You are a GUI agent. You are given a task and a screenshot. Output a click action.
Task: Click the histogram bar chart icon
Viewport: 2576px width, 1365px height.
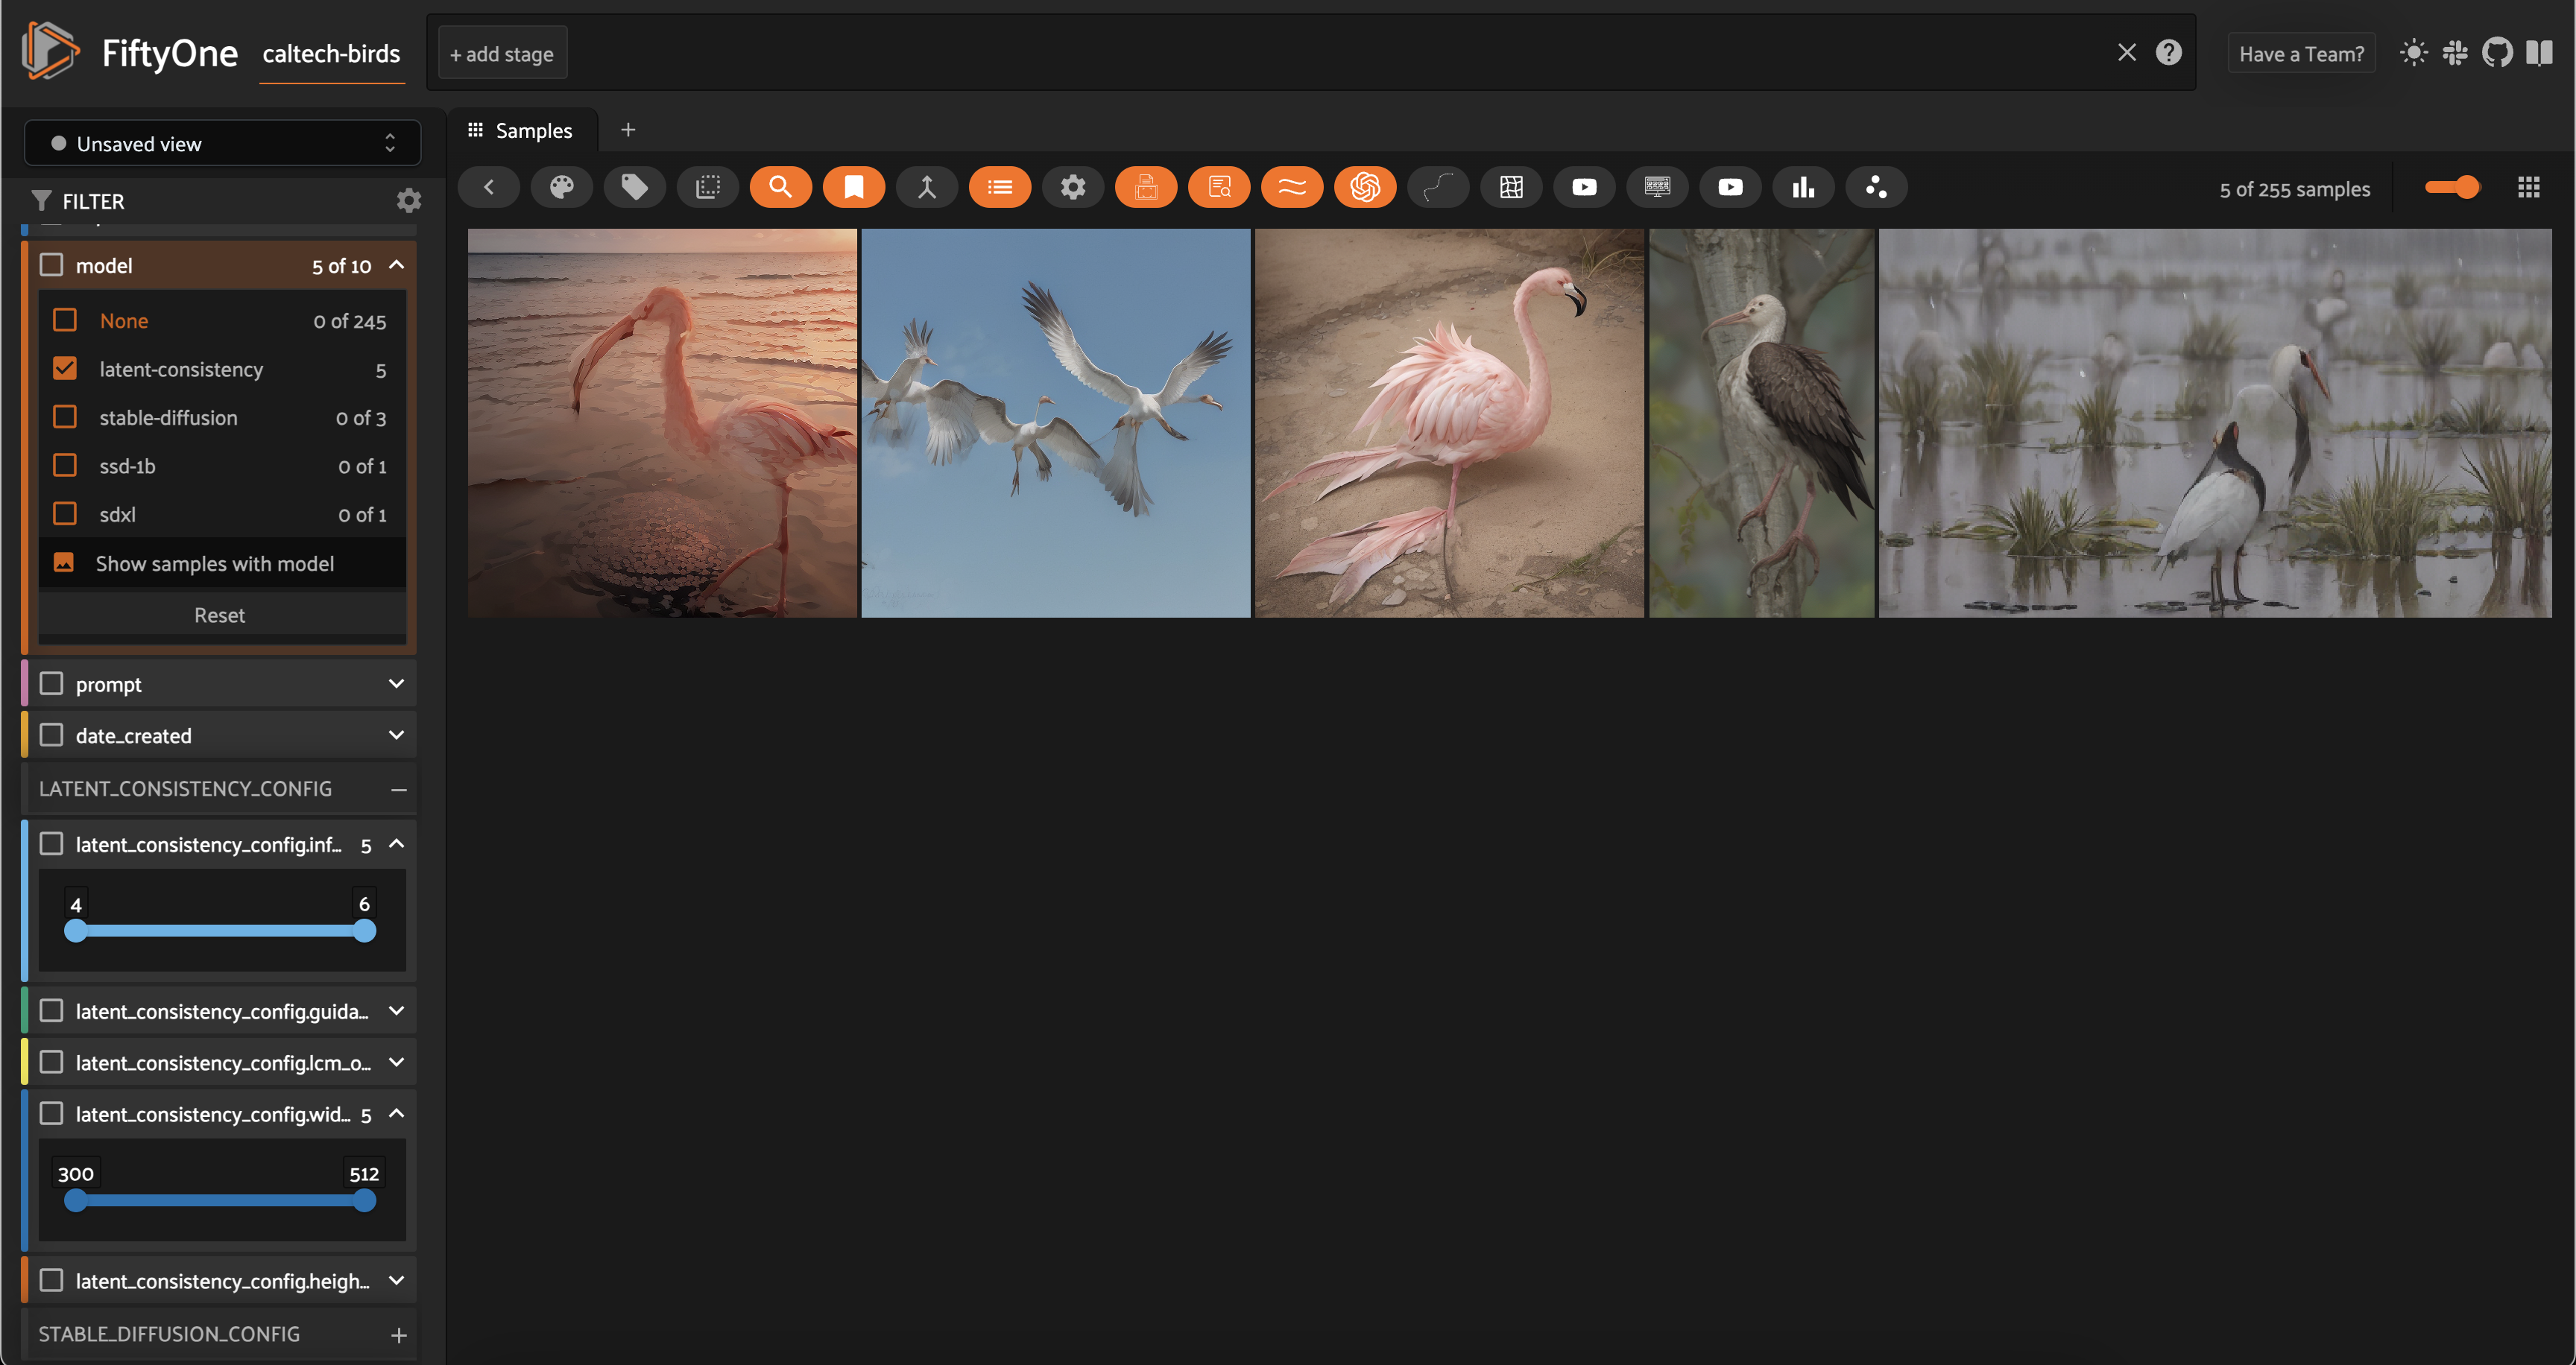click(1803, 187)
